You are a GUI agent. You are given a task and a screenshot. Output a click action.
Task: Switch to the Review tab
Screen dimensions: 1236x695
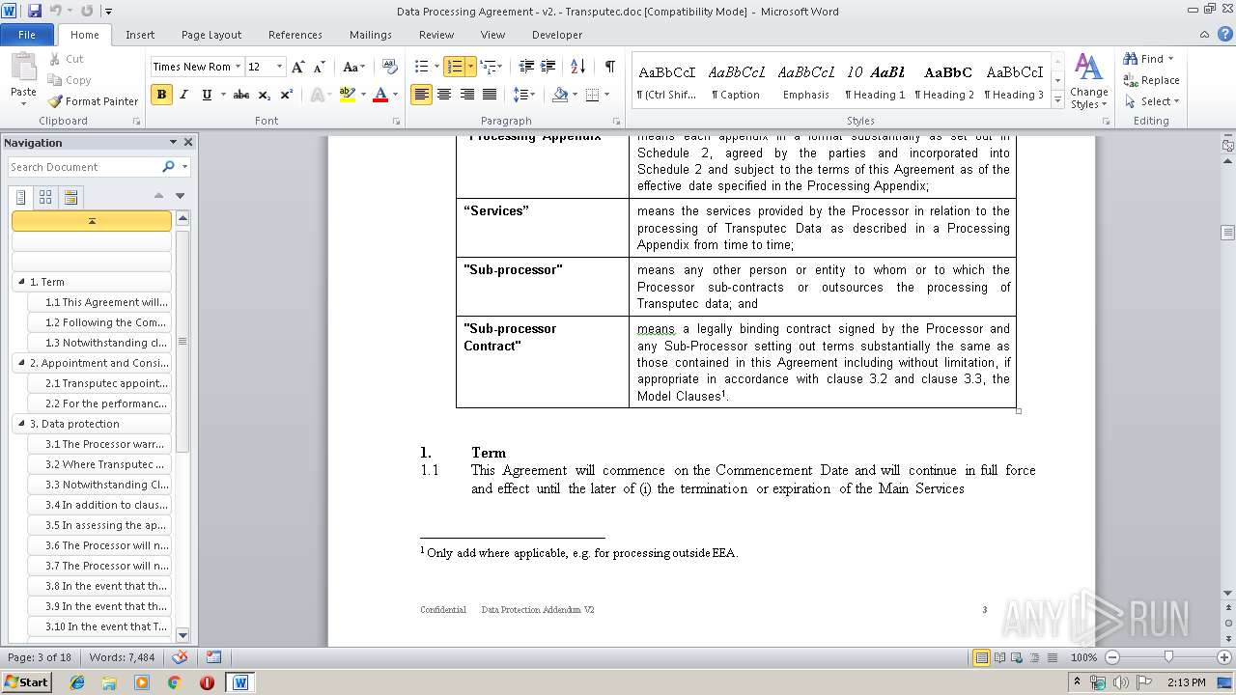pyautogui.click(x=436, y=34)
